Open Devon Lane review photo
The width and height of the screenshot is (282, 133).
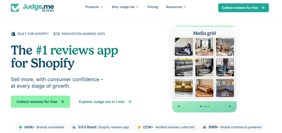(x=184, y=47)
